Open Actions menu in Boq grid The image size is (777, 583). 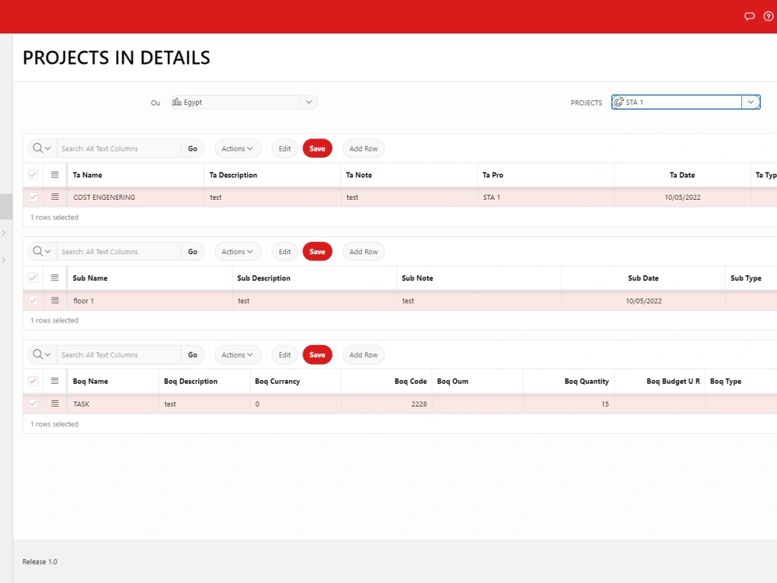pyautogui.click(x=237, y=355)
